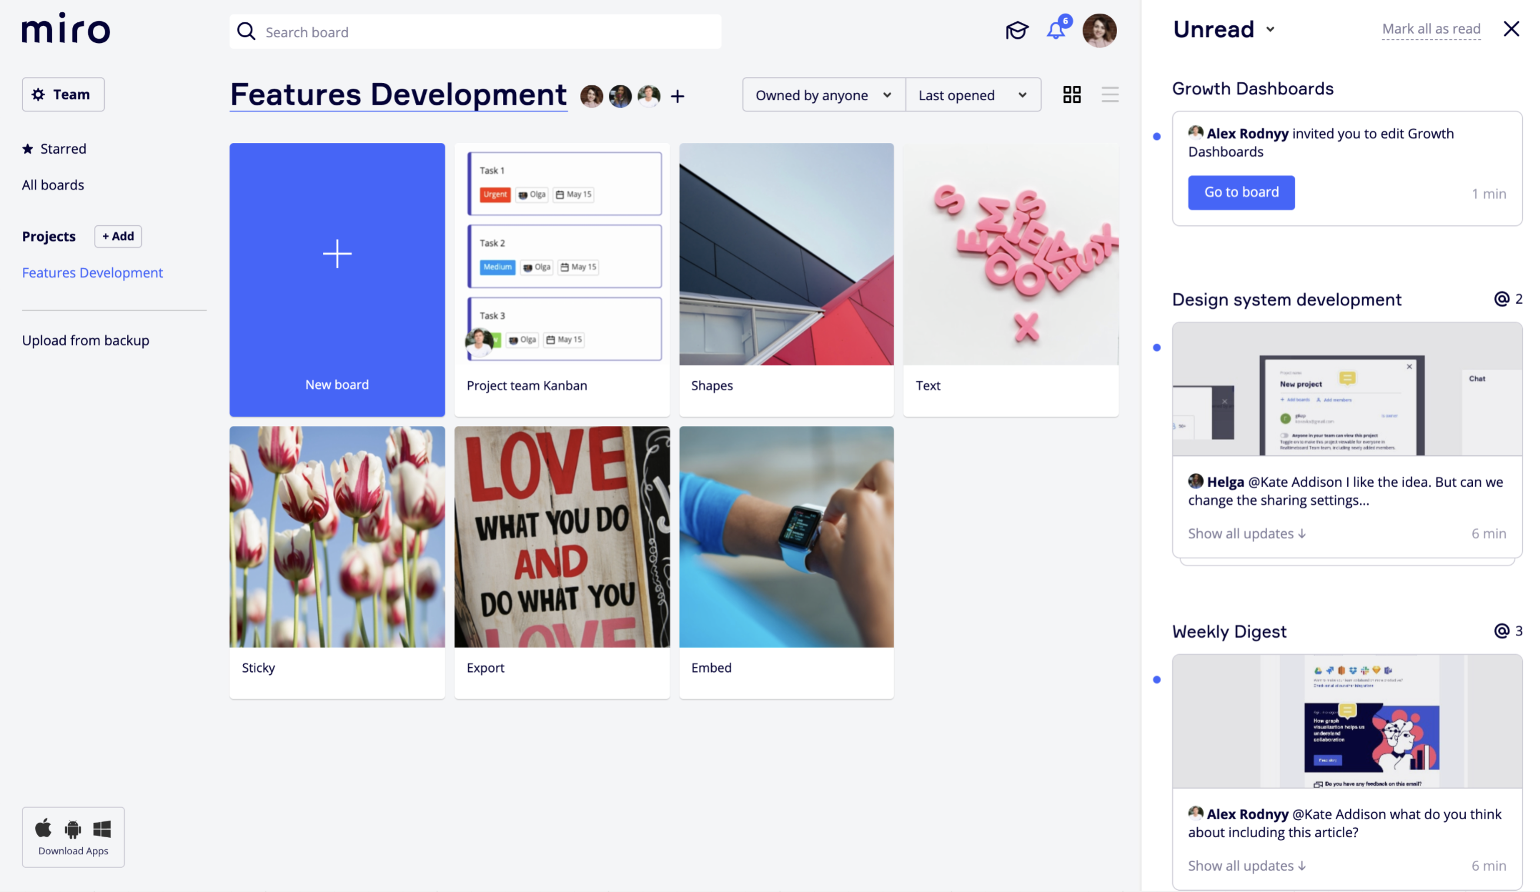Click the Android download app icon
Screen dimensions: 1540x892
point(73,829)
